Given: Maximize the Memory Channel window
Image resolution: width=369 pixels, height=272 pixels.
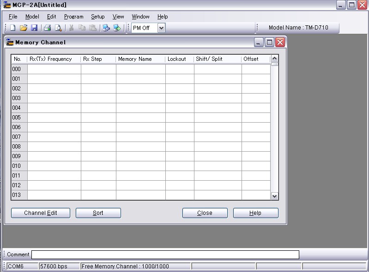Looking at the screenshot, I should pos(269,42).
